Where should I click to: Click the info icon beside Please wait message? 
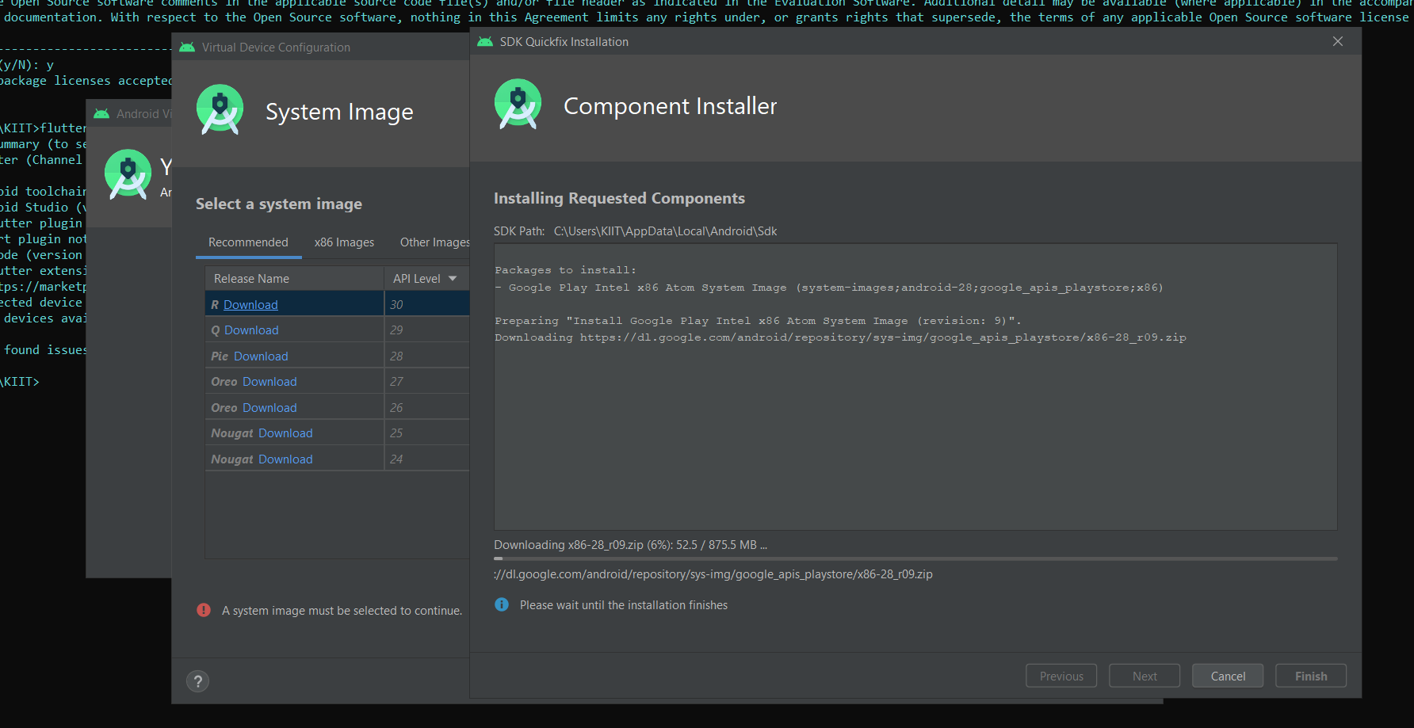point(502,604)
